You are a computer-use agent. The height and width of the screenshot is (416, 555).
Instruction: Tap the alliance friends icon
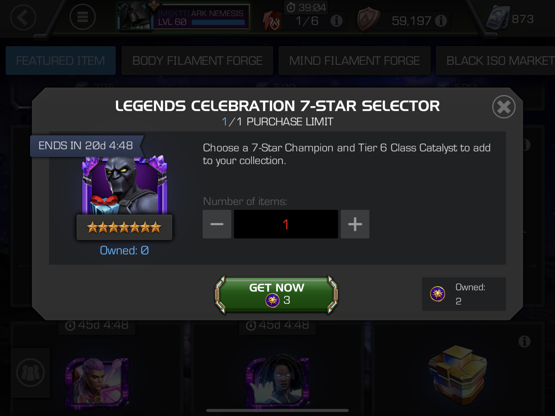[30, 373]
